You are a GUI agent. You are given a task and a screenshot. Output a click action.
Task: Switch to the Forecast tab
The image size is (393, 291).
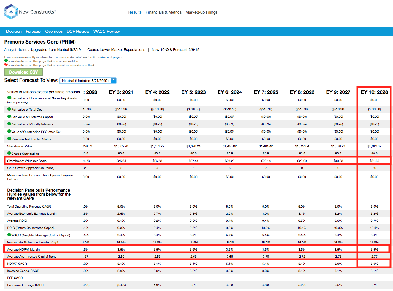33,32
